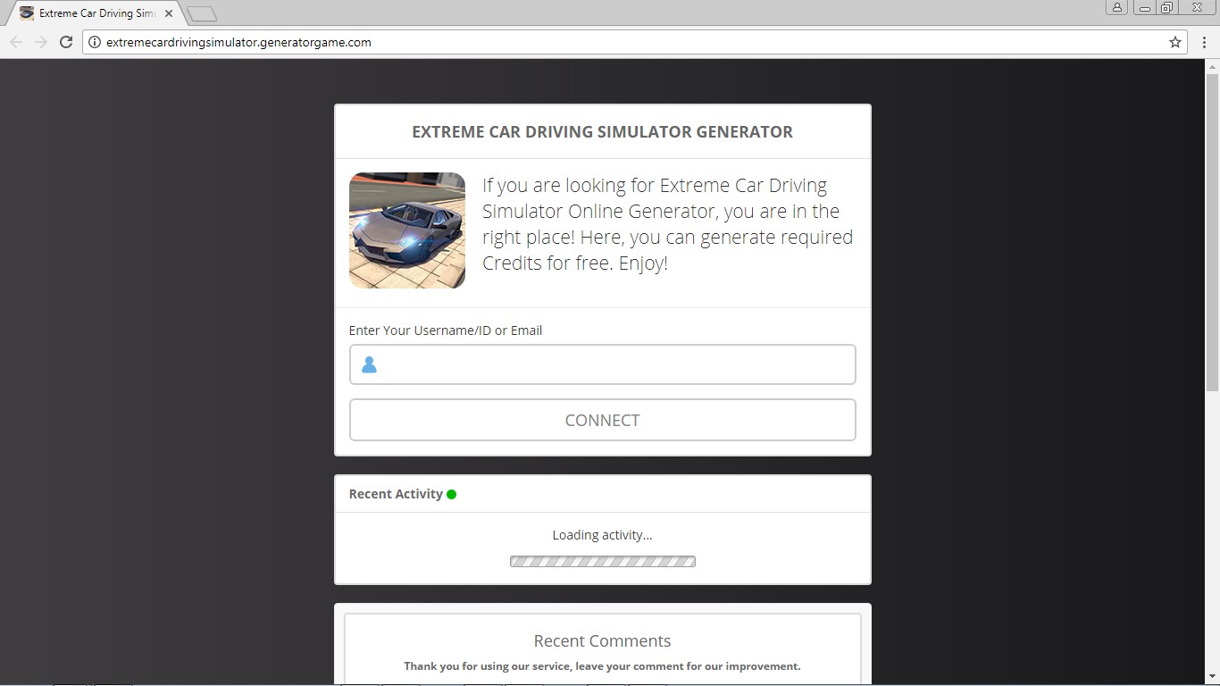Click the car game thumbnail image
Image resolution: width=1220 pixels, height=686 pixels.
[407, 230]
